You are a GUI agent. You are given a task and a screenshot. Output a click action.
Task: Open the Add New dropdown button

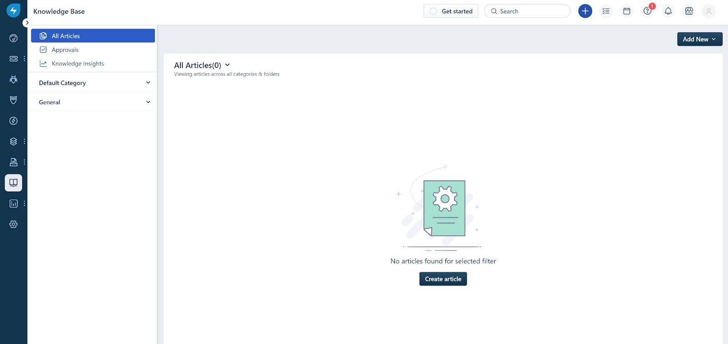coord(699,39)
